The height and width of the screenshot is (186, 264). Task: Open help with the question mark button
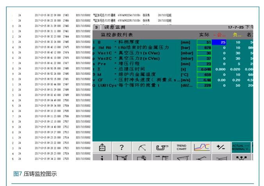[122, 147]
